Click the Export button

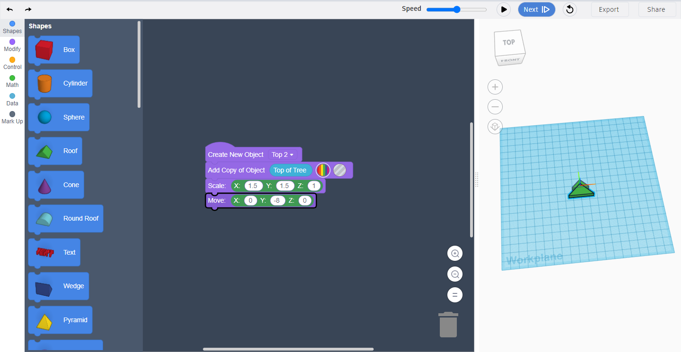tap(610, 9)
